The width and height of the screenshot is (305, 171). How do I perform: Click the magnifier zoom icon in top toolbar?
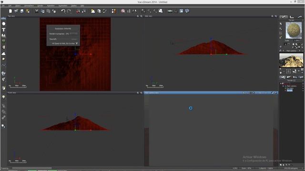coord(149,11)
